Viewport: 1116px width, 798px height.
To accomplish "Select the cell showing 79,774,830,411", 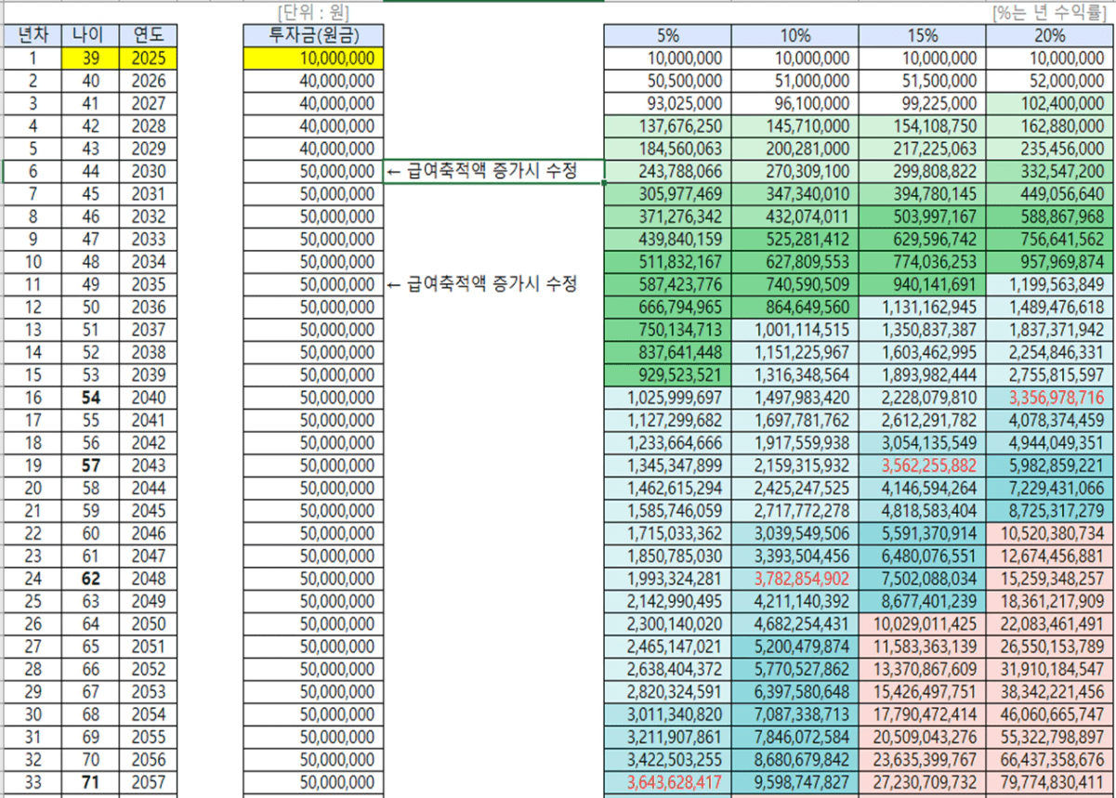I will pyautogui.click(x=1050, y=782).
